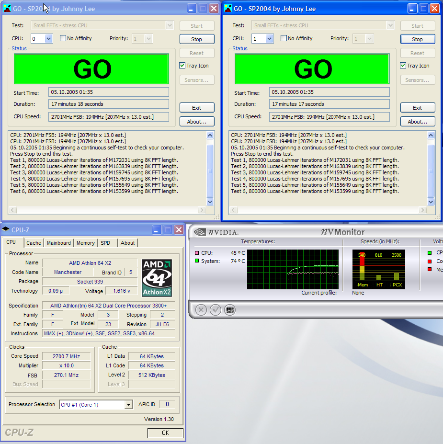This screenshot has height=444, width=443.
Task: Click Package value Socket 939 in CPU-Z
Action: 90,282
